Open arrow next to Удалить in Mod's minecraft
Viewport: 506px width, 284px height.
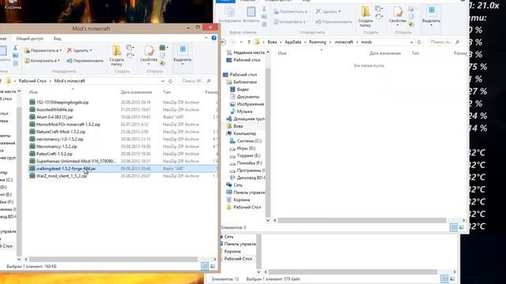point(91,50)
